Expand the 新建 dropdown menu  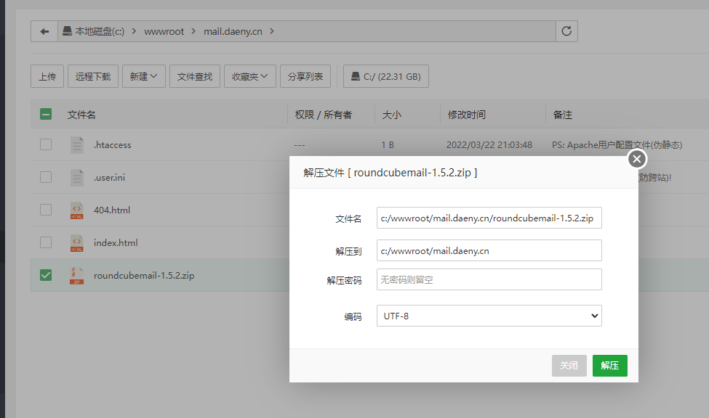[144, 76]
